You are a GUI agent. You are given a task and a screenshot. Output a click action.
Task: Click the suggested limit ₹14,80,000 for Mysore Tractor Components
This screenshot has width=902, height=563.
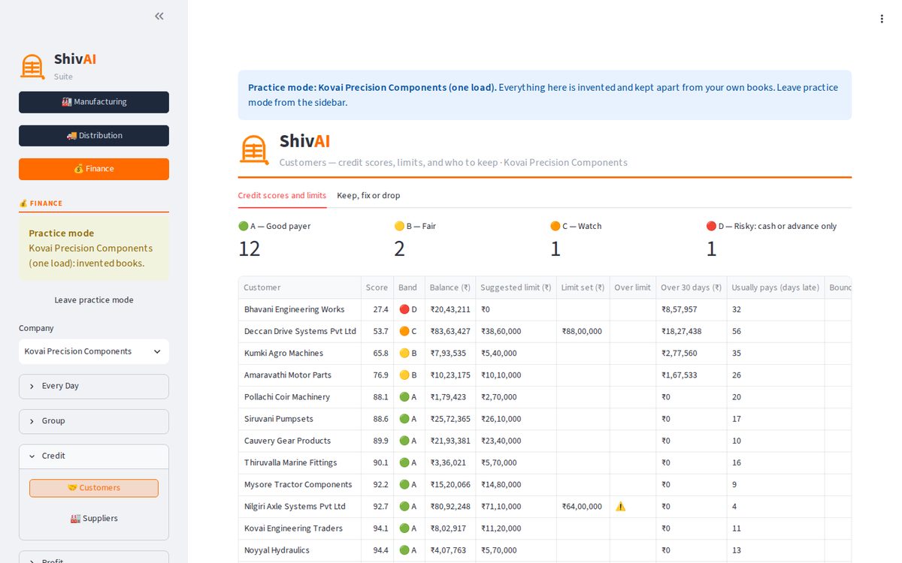click(x=516, y=485)
